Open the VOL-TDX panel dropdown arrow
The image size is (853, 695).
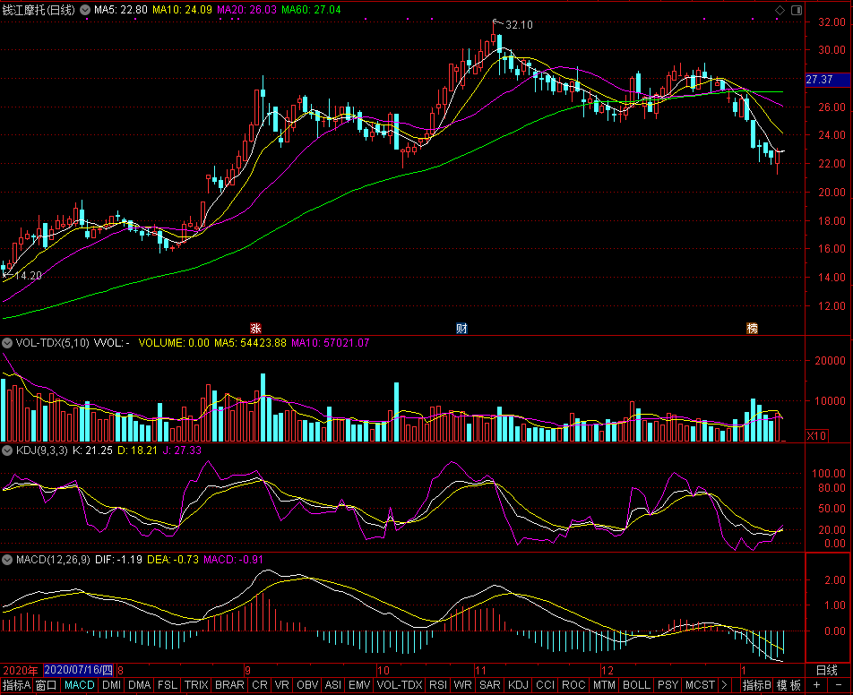7,342
